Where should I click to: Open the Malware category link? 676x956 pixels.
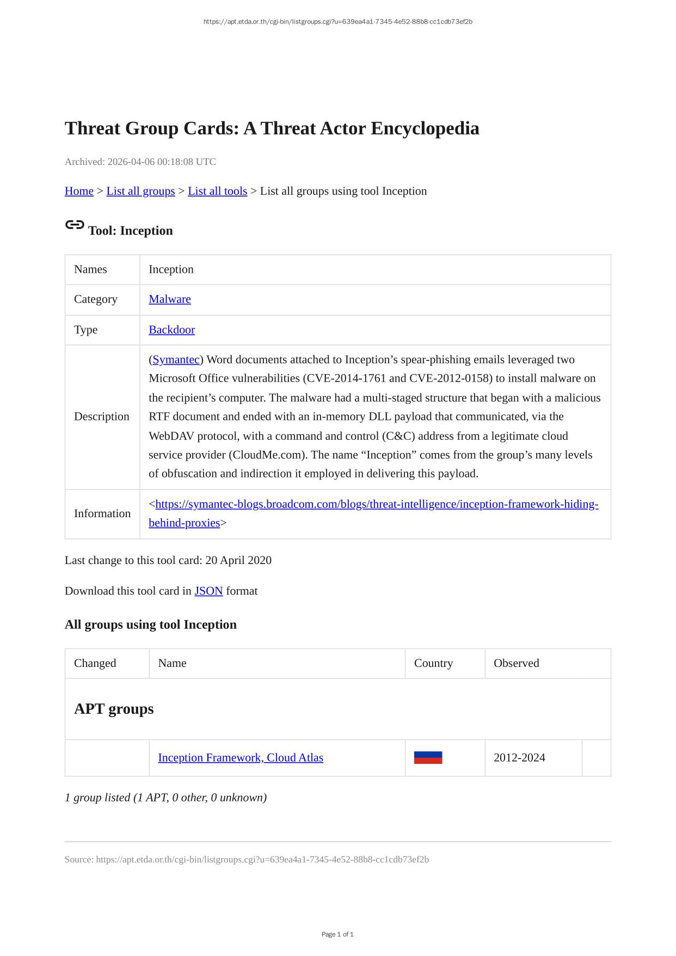[170, 299]
